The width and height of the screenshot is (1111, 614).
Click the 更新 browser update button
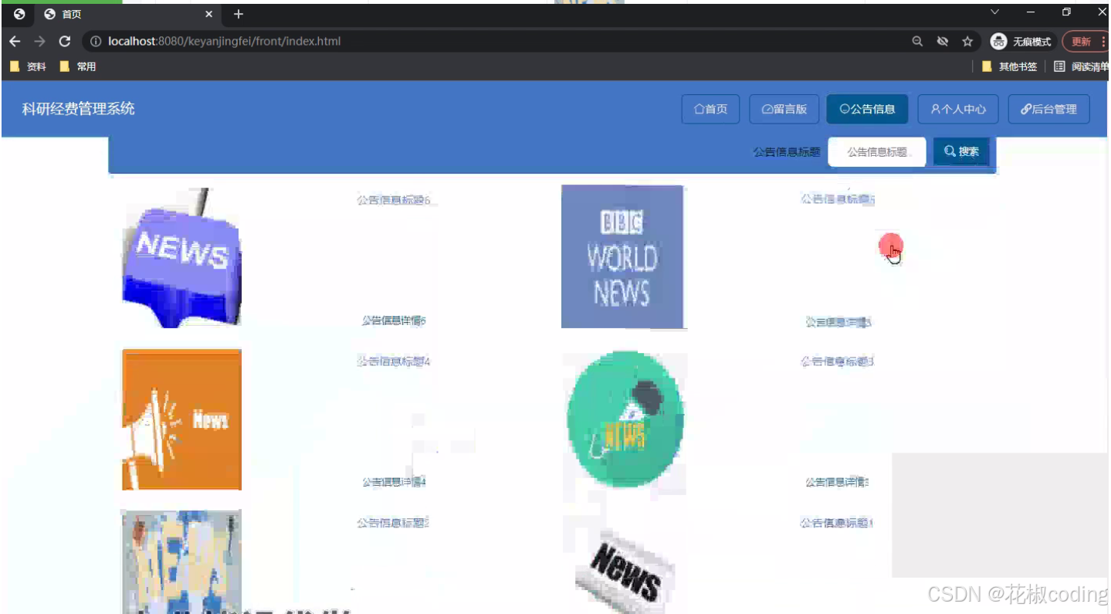1085,41
